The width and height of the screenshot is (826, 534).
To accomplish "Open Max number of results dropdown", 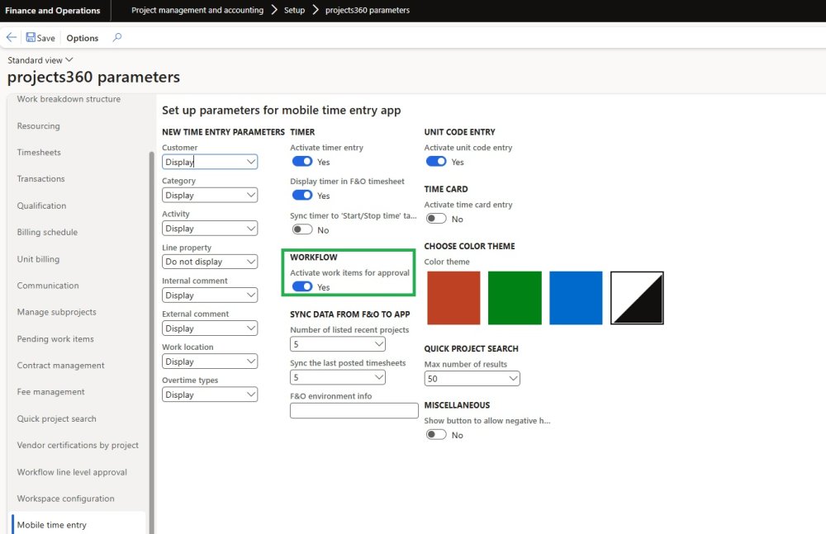I will [472, 378].
